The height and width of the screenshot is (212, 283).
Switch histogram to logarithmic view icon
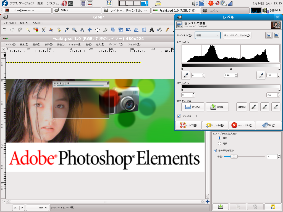276,35
